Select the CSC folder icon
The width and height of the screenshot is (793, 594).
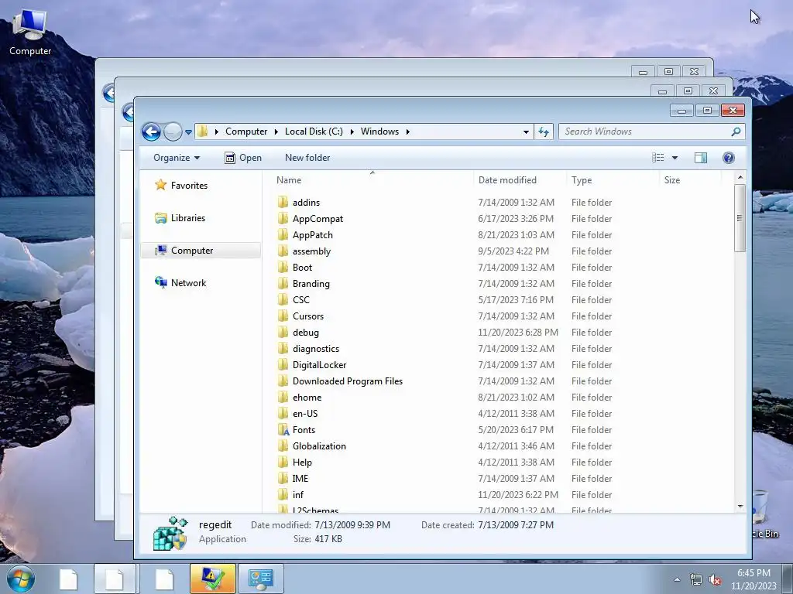[283, 300]
